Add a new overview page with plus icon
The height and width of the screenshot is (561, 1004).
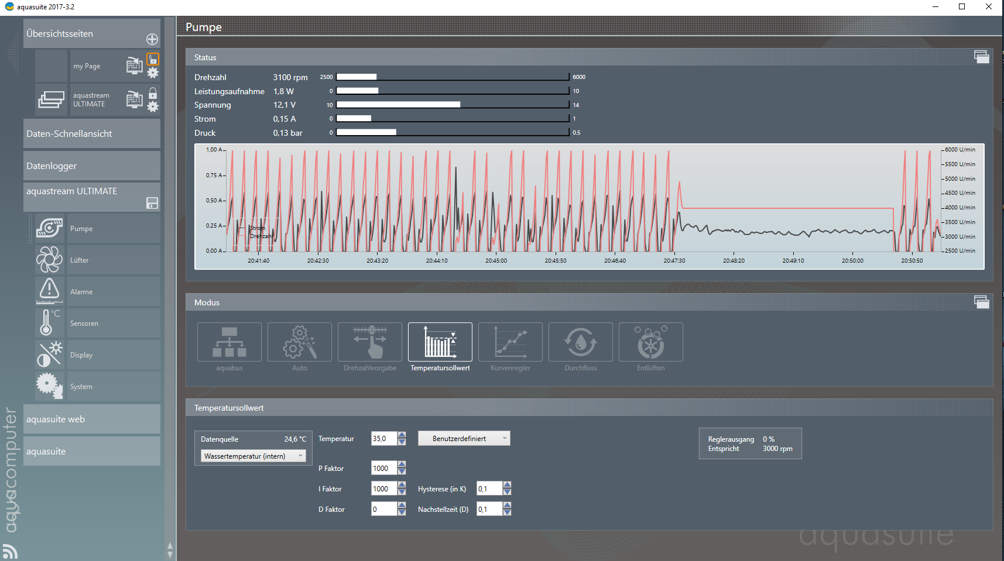coord(152,39)
